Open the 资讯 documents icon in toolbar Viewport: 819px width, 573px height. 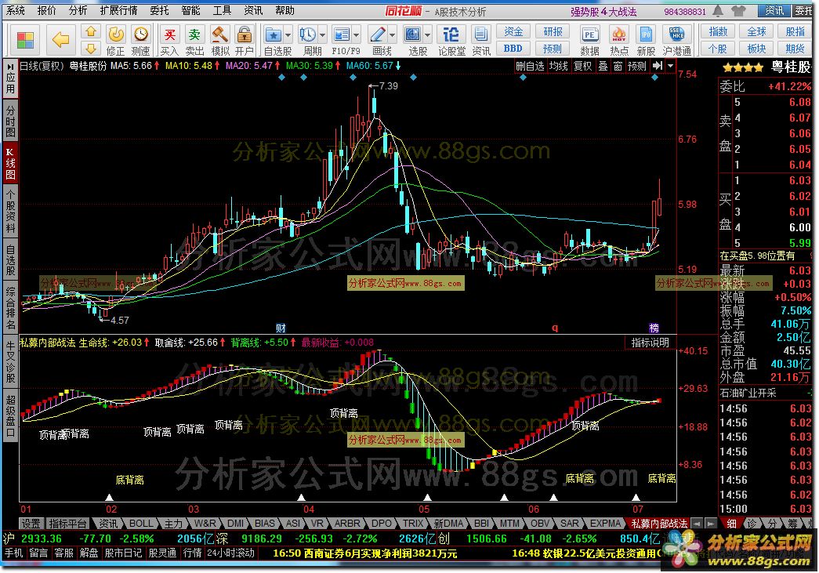[x=480, y=34]
